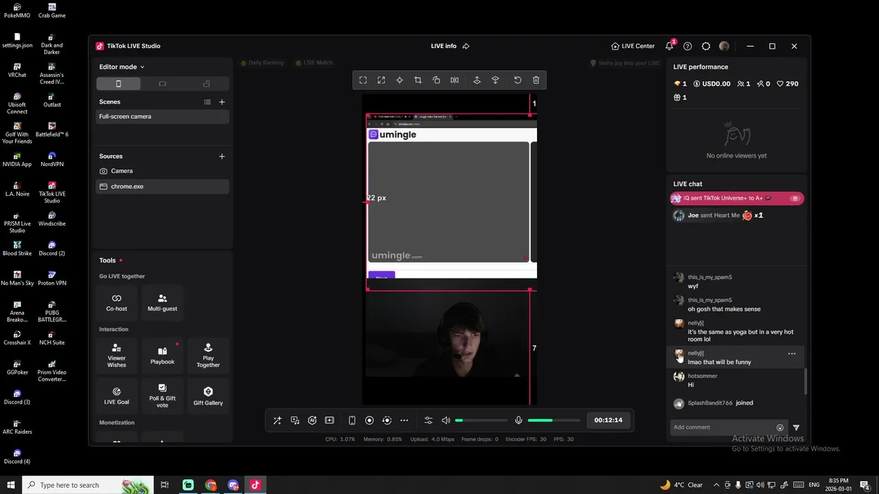Click the Windows Start button
This screenshot has width=879, height=494.
pos(11,485)
